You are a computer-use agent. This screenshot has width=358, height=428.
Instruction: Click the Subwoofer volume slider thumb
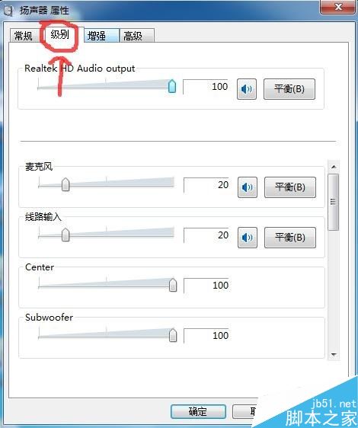click(x=173, y=335)
